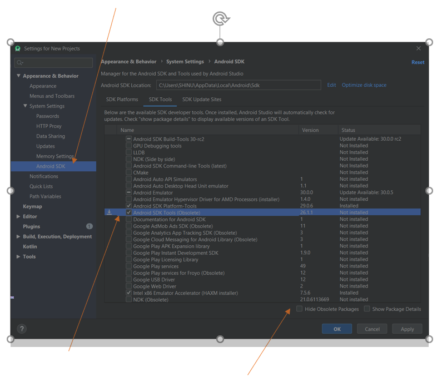
Task: Open Plugins settings page
Action: pyautogui.click(x=31, y=226)
